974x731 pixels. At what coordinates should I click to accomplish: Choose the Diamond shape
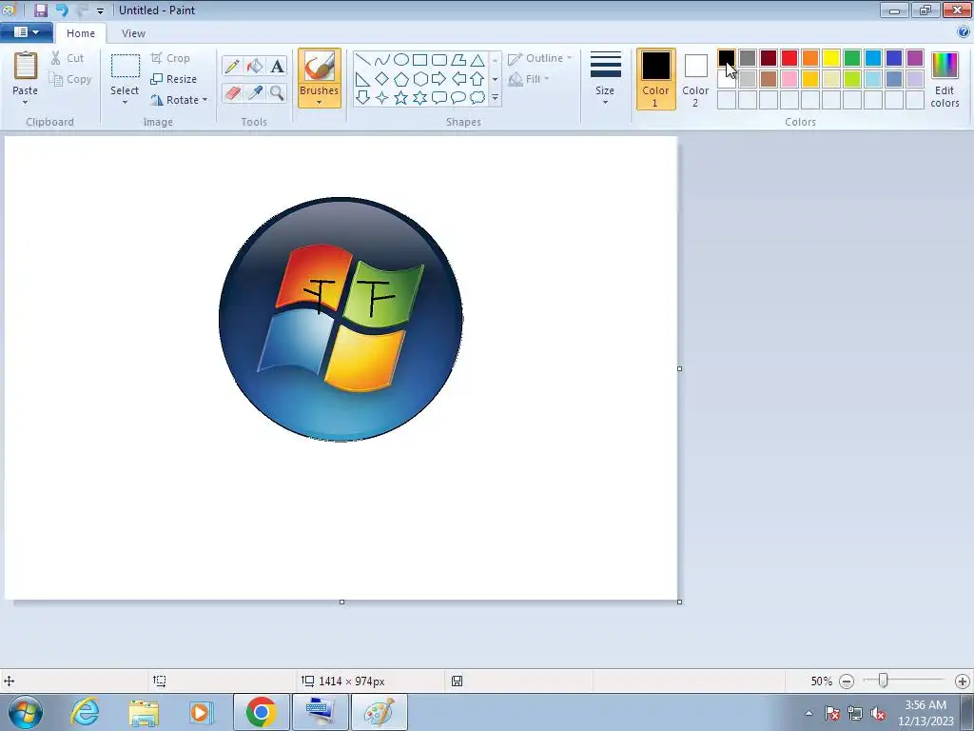[x=382, y=79]
